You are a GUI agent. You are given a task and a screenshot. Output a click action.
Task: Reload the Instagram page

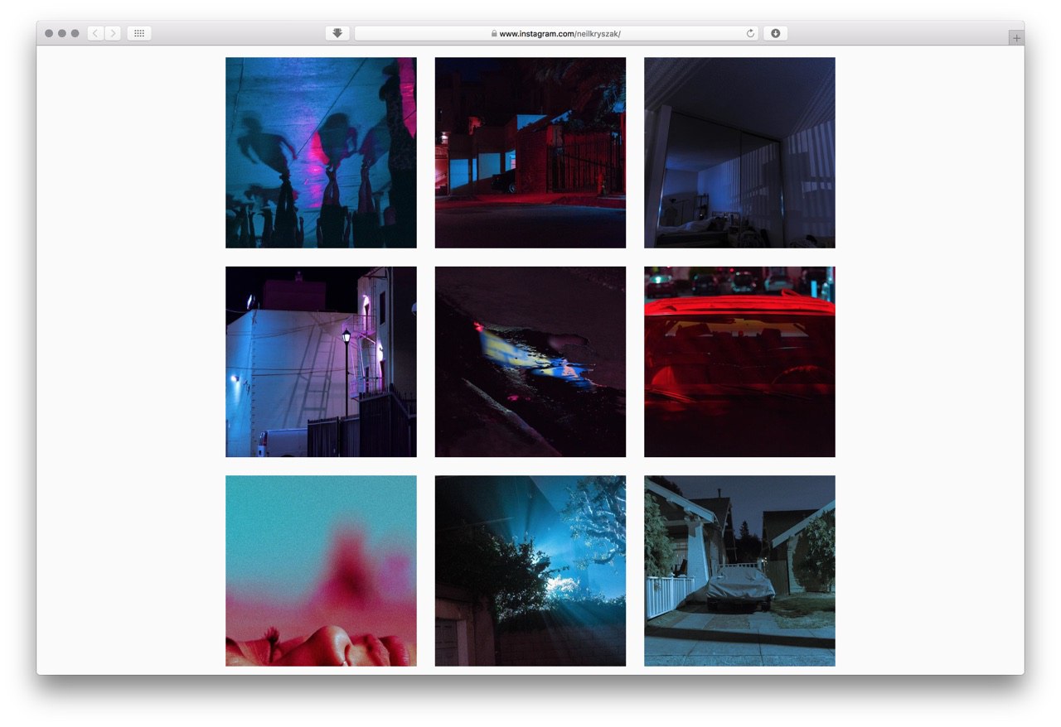pos(750,34)
